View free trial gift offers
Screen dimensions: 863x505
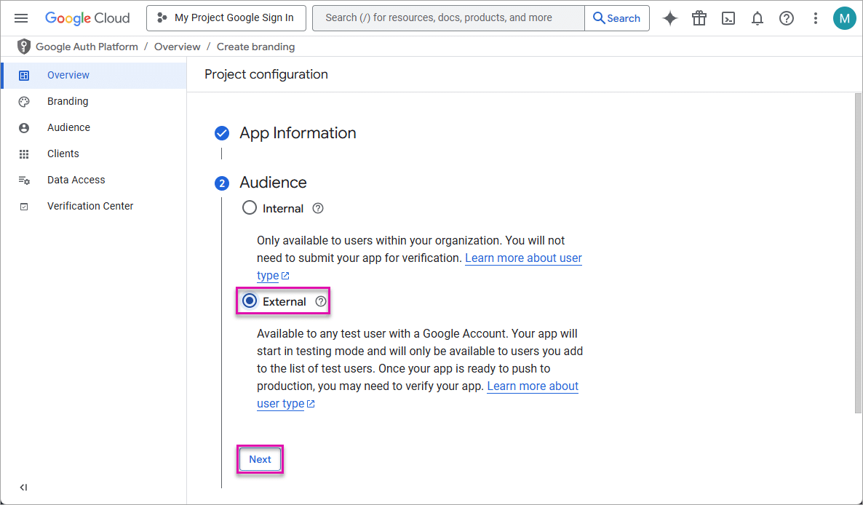pos(699,17)
